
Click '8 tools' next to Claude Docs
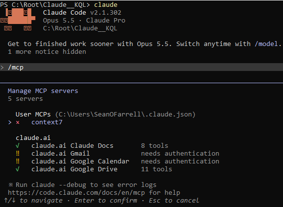155,146
